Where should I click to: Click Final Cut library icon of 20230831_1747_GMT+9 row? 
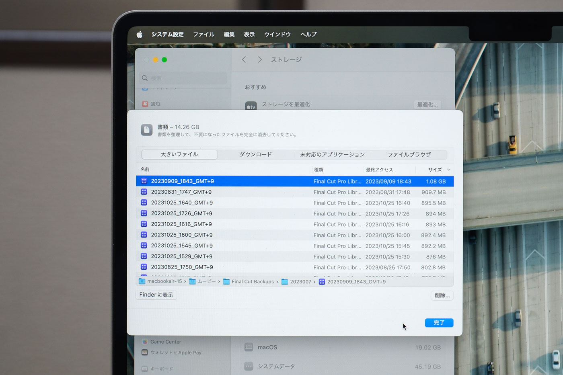(144, 192)
